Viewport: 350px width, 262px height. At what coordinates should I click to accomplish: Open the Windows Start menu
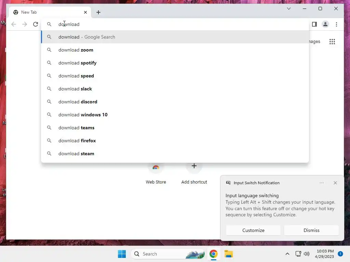coord(122,254)
